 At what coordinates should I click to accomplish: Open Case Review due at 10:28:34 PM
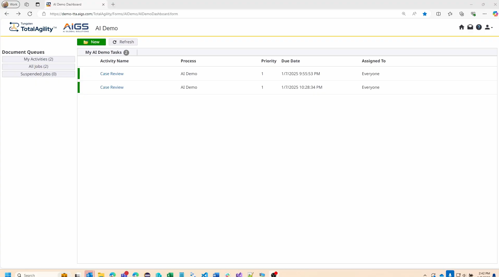(112, 87)
